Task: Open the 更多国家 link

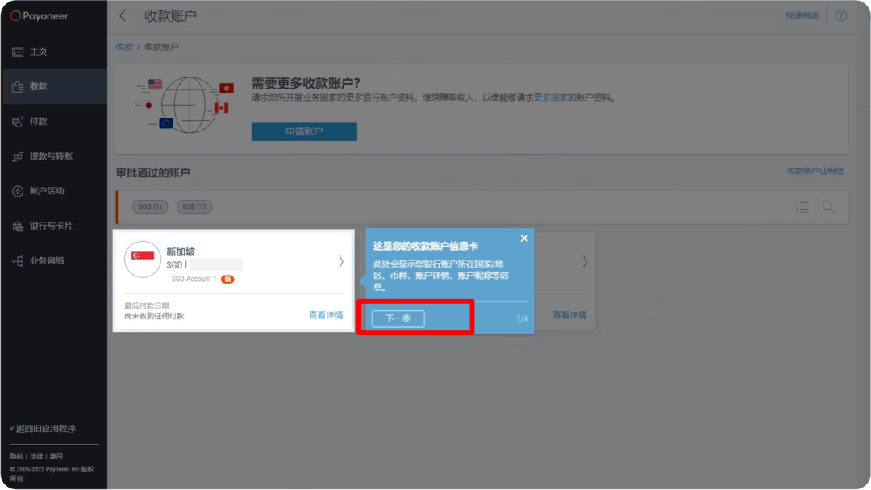Action: tap(551, 98)
